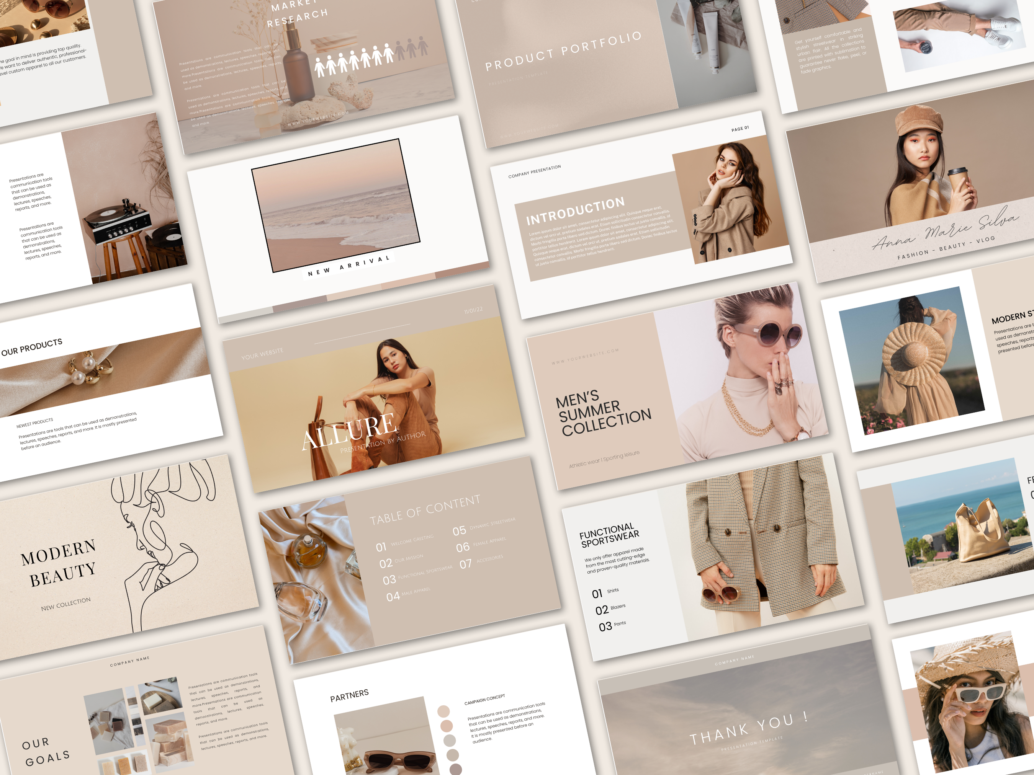
Task: Select the Our Products heading
Action: pos(32,347)
